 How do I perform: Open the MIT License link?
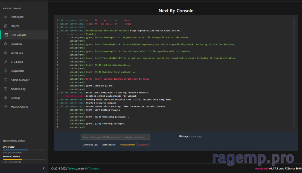point(92,169)
